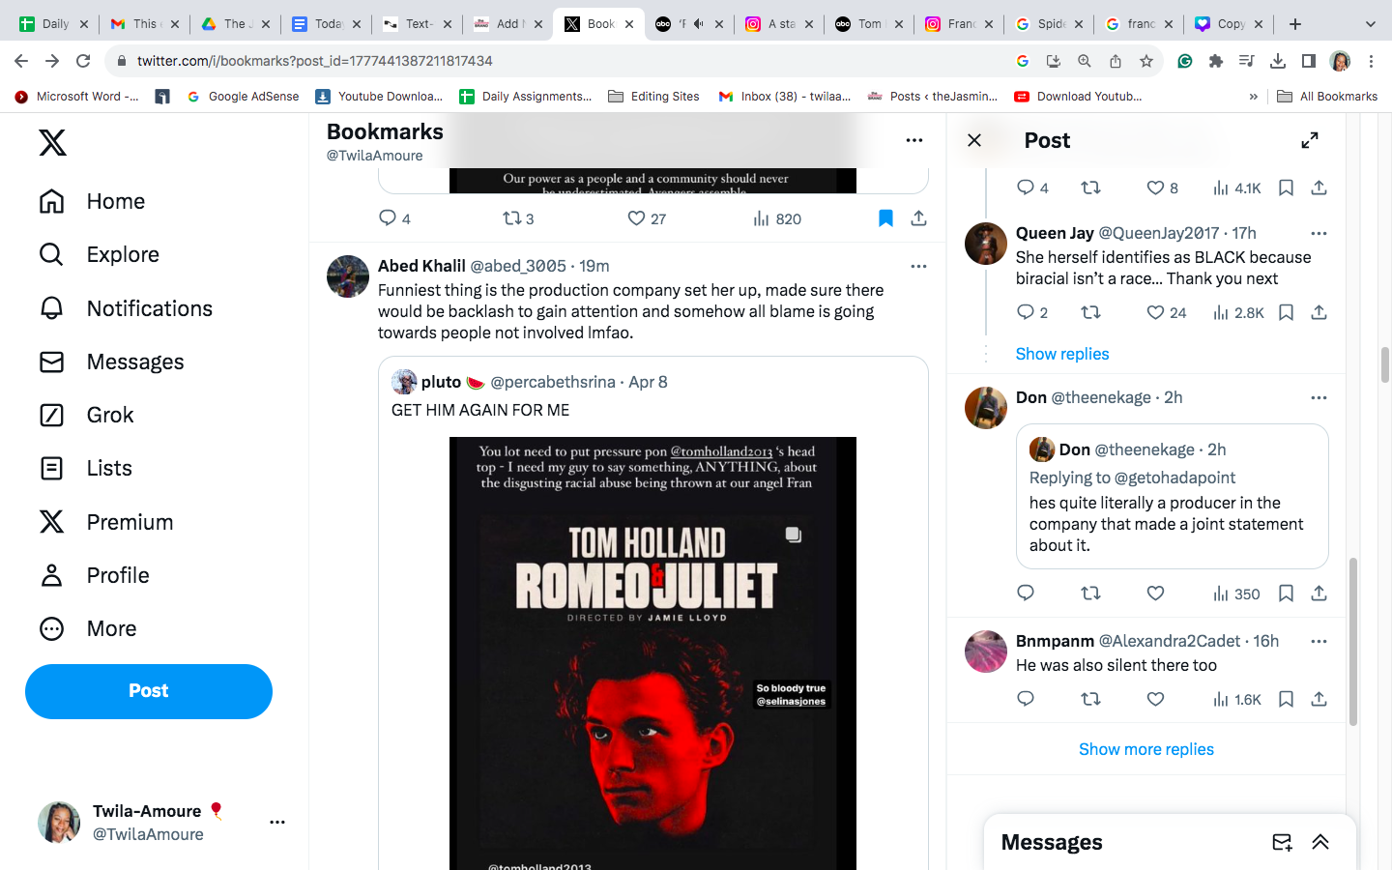Compose a new message in Messages drawer
1392x870 pixels.
1282,842
